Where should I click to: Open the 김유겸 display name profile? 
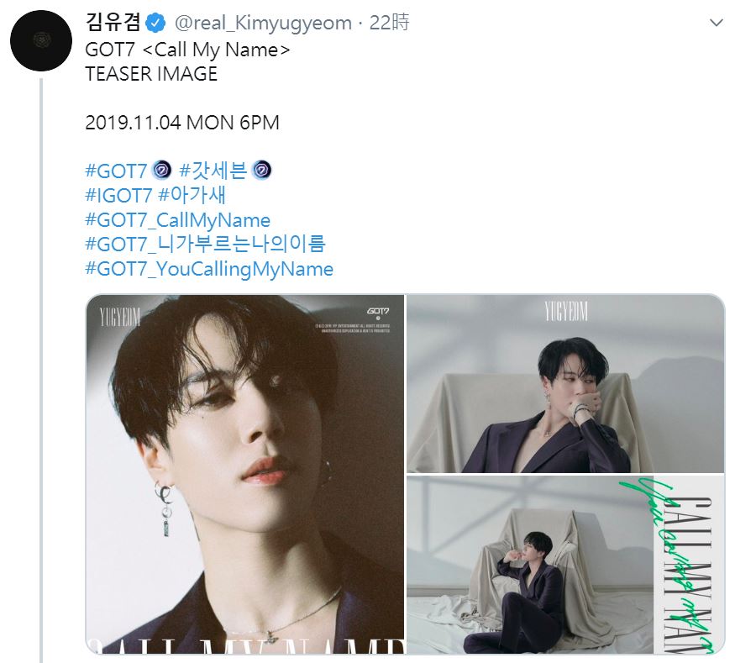tap(113, 22)
